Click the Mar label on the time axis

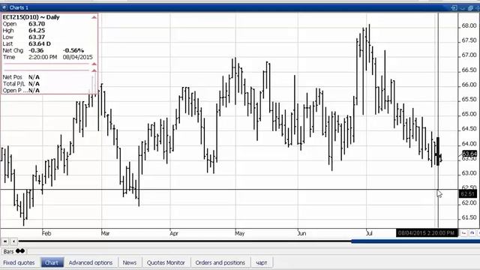105,233
